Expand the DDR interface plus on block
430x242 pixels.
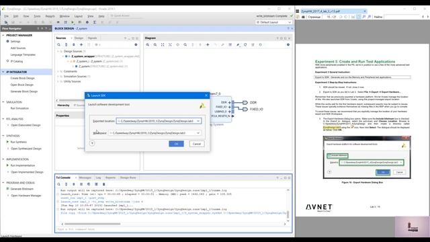point(230,102)
